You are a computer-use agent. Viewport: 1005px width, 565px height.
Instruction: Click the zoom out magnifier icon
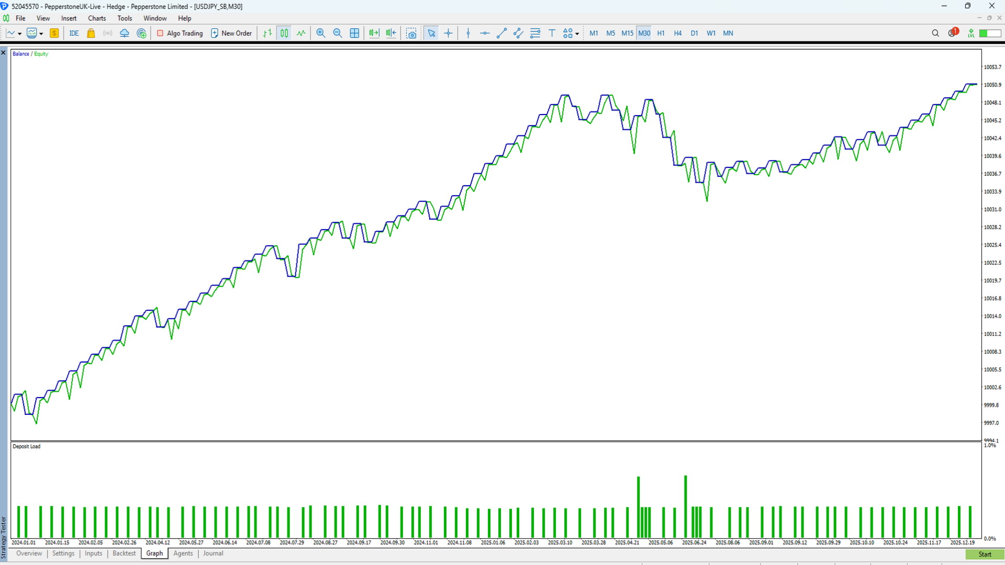pyautogui.click(x=338, y=33)
